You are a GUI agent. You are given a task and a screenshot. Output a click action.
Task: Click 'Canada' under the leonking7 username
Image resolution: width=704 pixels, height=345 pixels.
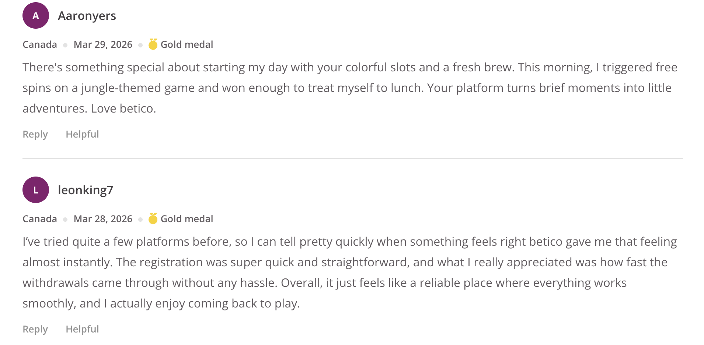[x=40, y=219]
